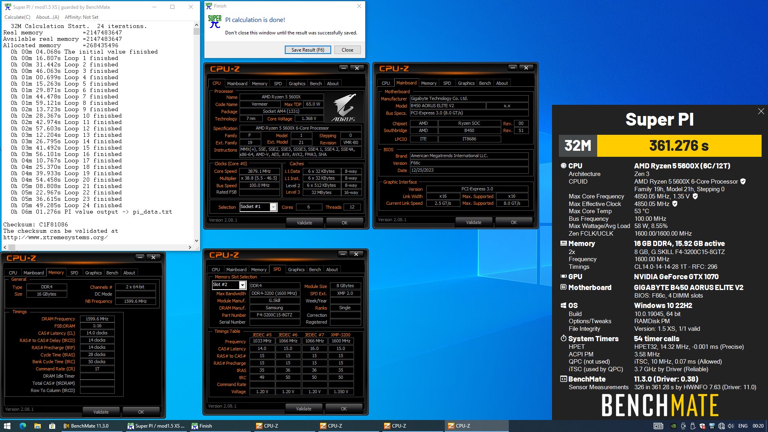Image resolution: width=768 pixels, height=432 pixels.
Task: Open CPU tab in CPU-Z Memory window
Action: click(x=13, y=273)
